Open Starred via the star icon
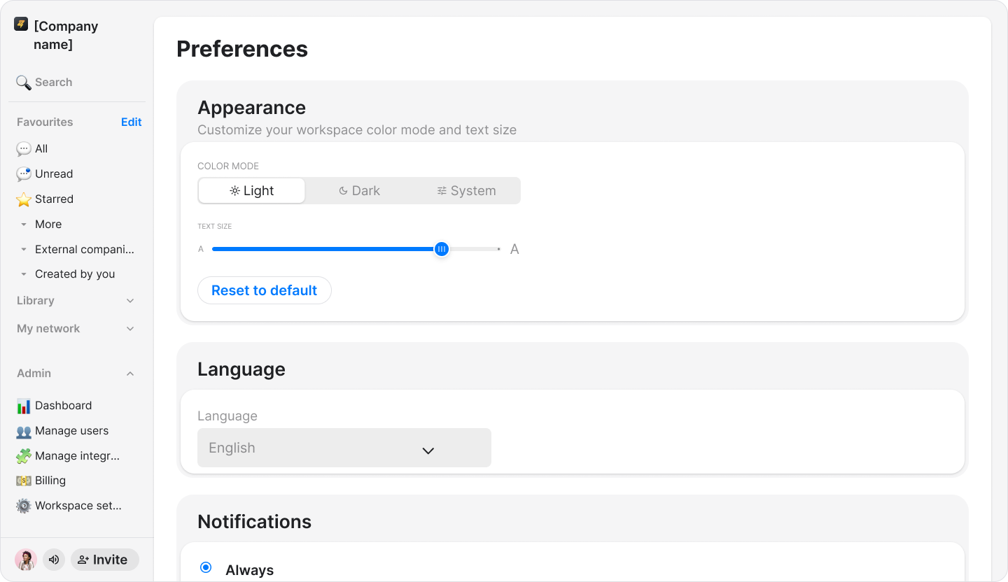 (24, 199)
